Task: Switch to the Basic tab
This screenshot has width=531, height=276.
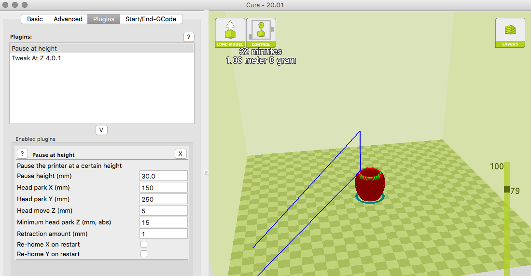Action: tap(35, 19)
